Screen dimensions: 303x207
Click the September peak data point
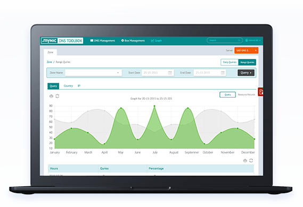point(188,108)
